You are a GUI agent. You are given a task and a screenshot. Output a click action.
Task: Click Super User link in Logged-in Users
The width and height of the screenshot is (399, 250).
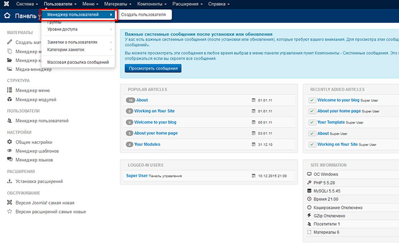[x=136, y=175]
